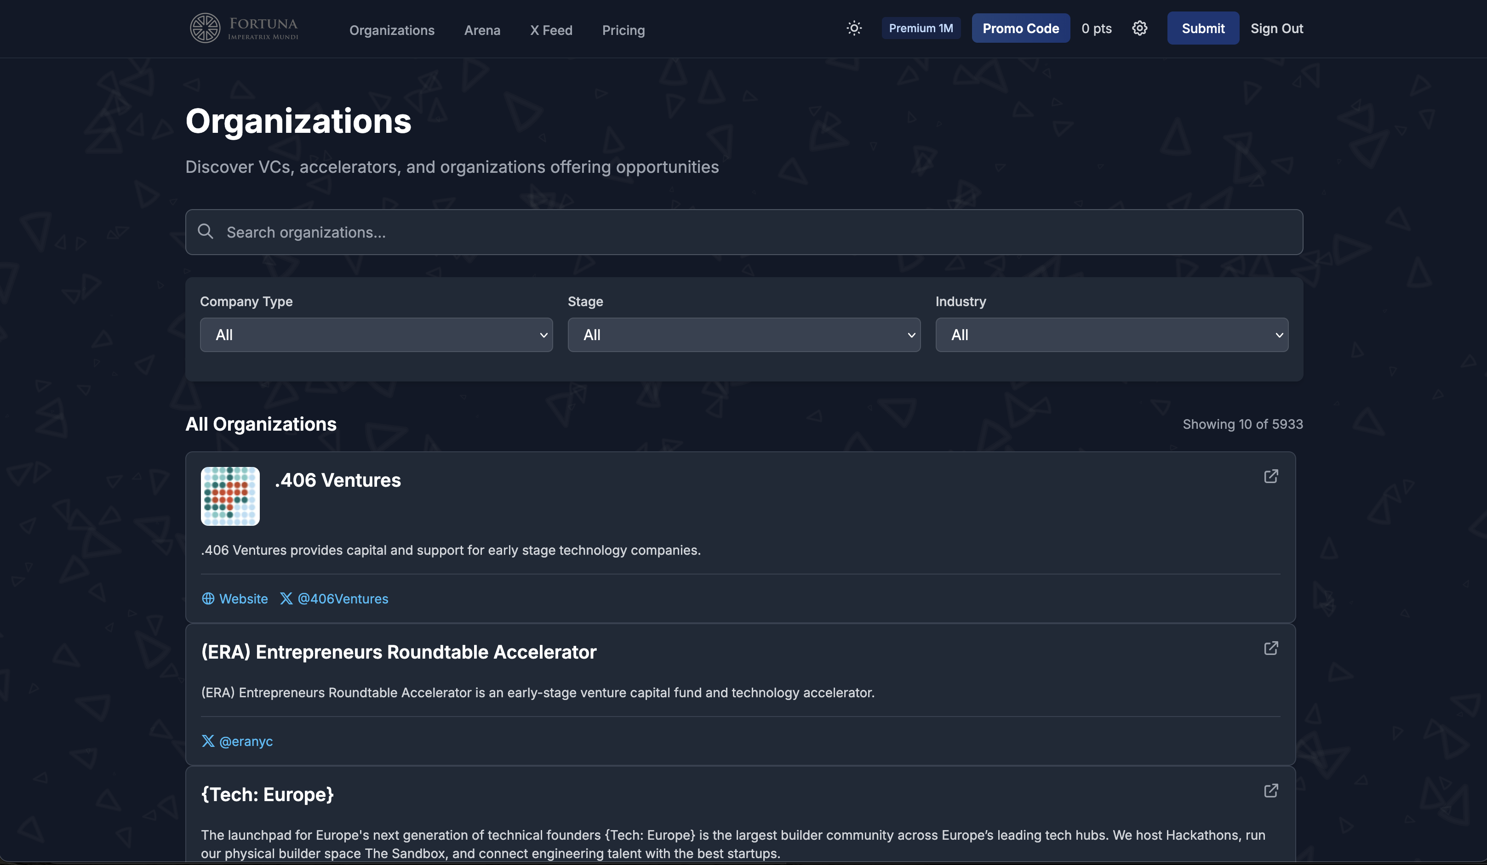Expand the Stage filter dropdown
1487x865 pixels.
tap(743, 335)
